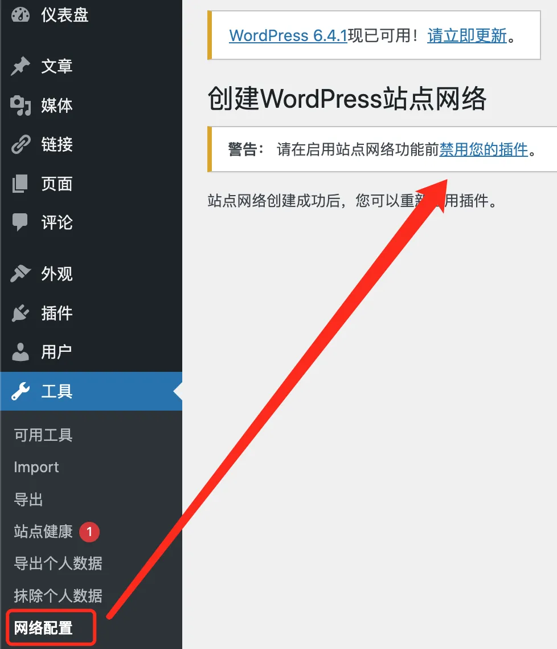Image resolution: width=557 pixels, height=649 pixels.
Task: Click the 请立即更新 update link
Action: pos(467,35)
